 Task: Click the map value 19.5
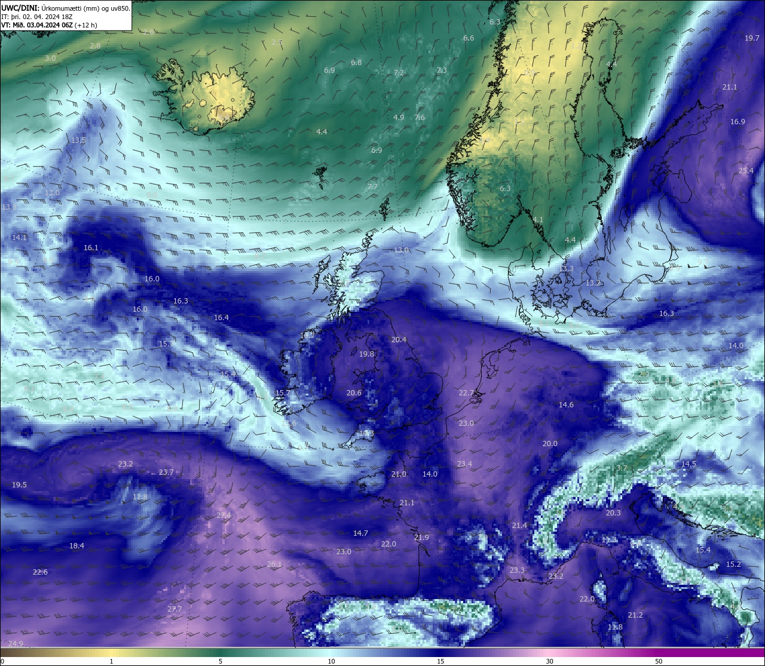[19, 485]
